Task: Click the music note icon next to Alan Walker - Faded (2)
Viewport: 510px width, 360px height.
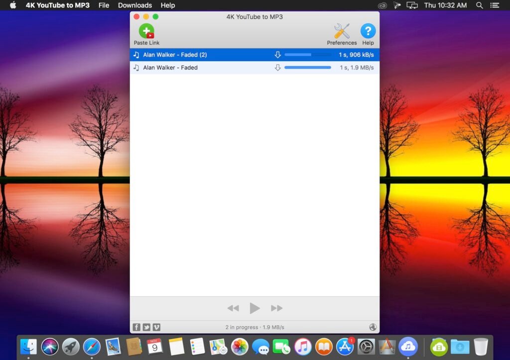Action: pos(136,55)
